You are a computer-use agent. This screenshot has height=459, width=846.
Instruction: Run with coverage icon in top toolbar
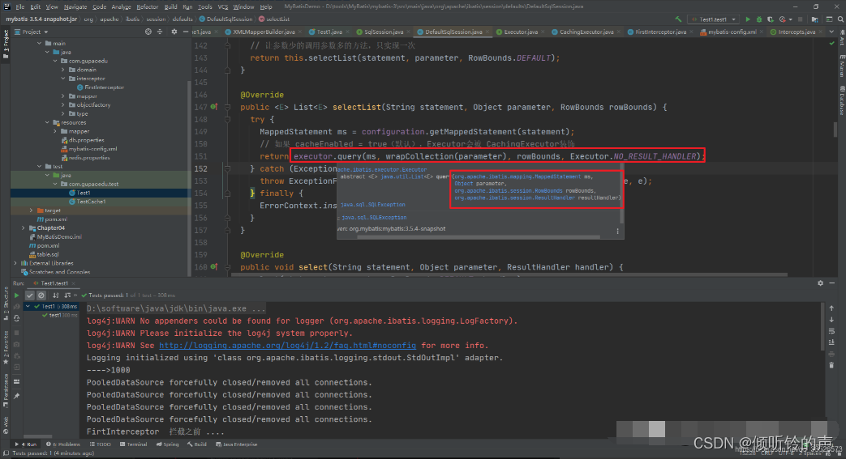tap(771, 19)
